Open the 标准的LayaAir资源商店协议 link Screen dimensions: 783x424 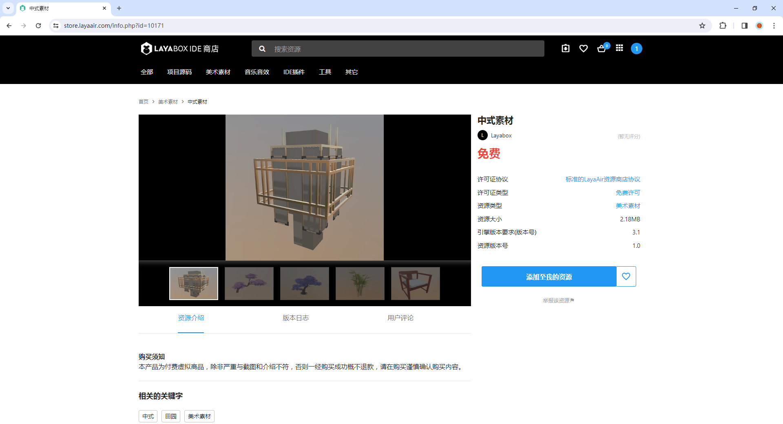point(603,179)
